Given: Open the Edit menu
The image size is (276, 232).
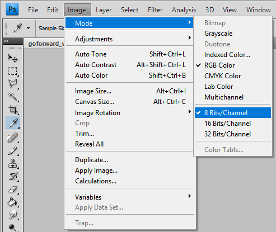Looking at the screenshot, I should (x=53, y=10).
